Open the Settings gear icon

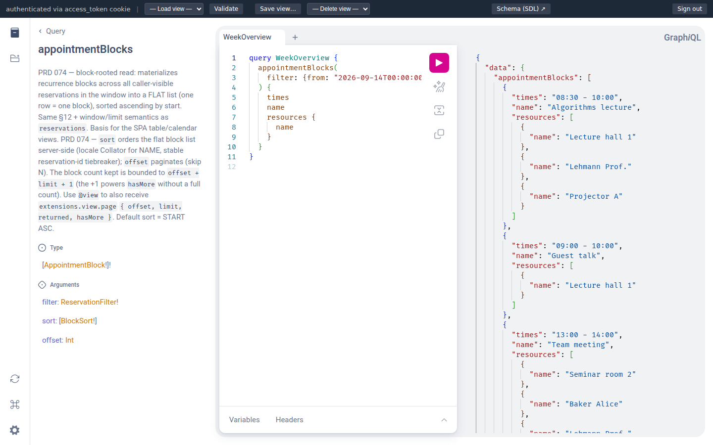(x=15, y=430)
